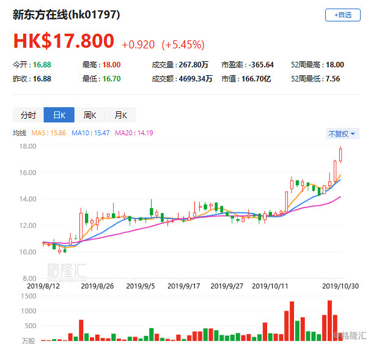Toggle the MA20 moving average legend
This screenshot has height=344, width=371.
(x=125, y=133)
